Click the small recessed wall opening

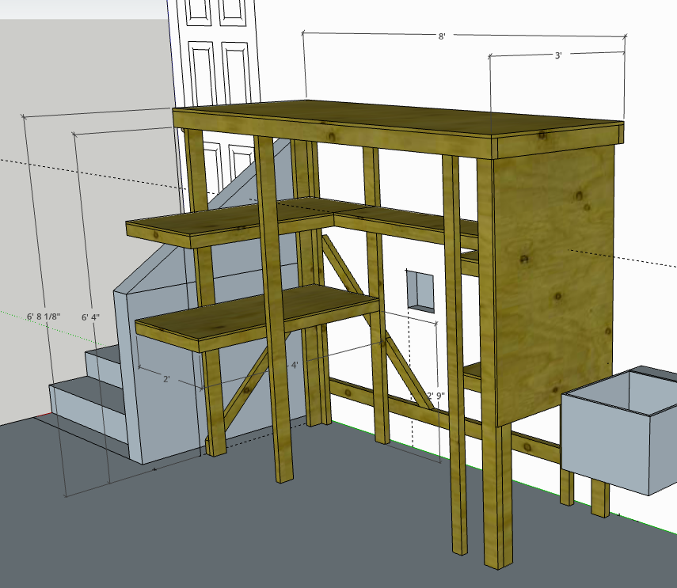(420, 291)
